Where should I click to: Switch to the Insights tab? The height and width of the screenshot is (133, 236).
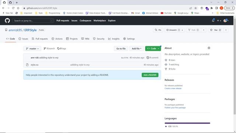coord(114,39)
